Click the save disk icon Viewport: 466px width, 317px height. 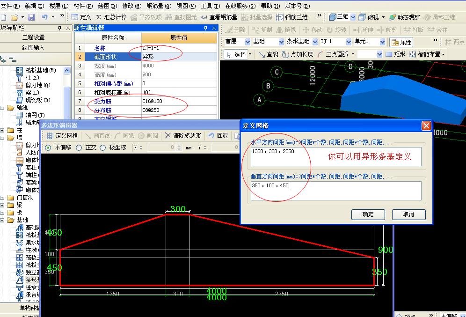[x=31, y=17]
